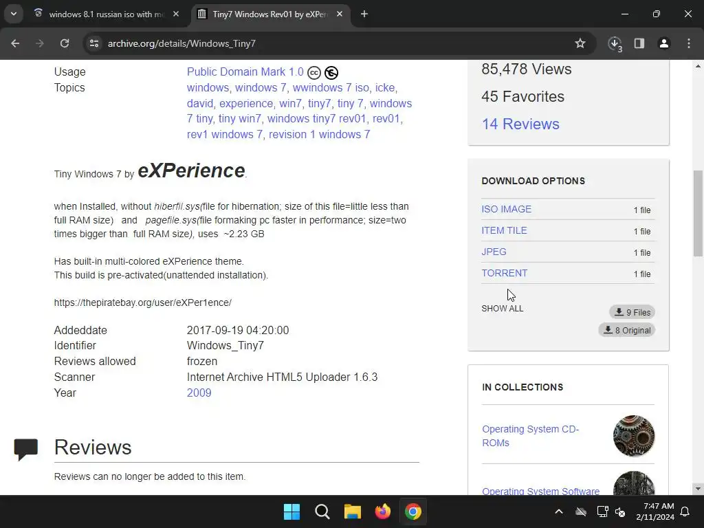Open the 'wwindows 7 iso' topic link
The image size is (704, 528).
point(331,87)
